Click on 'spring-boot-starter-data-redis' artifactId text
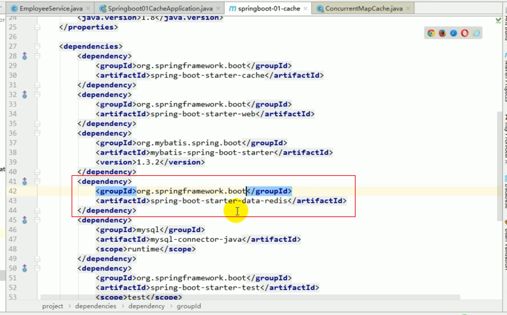The height and width of the screenshot is (315, 507). pos(219,201)
